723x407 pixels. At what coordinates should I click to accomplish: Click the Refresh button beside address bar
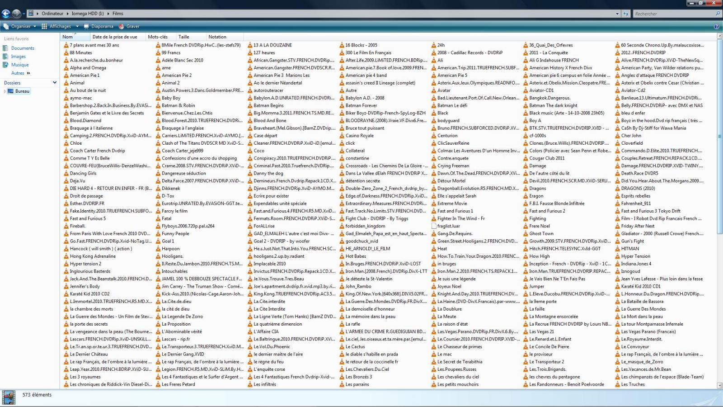point(626,14)
